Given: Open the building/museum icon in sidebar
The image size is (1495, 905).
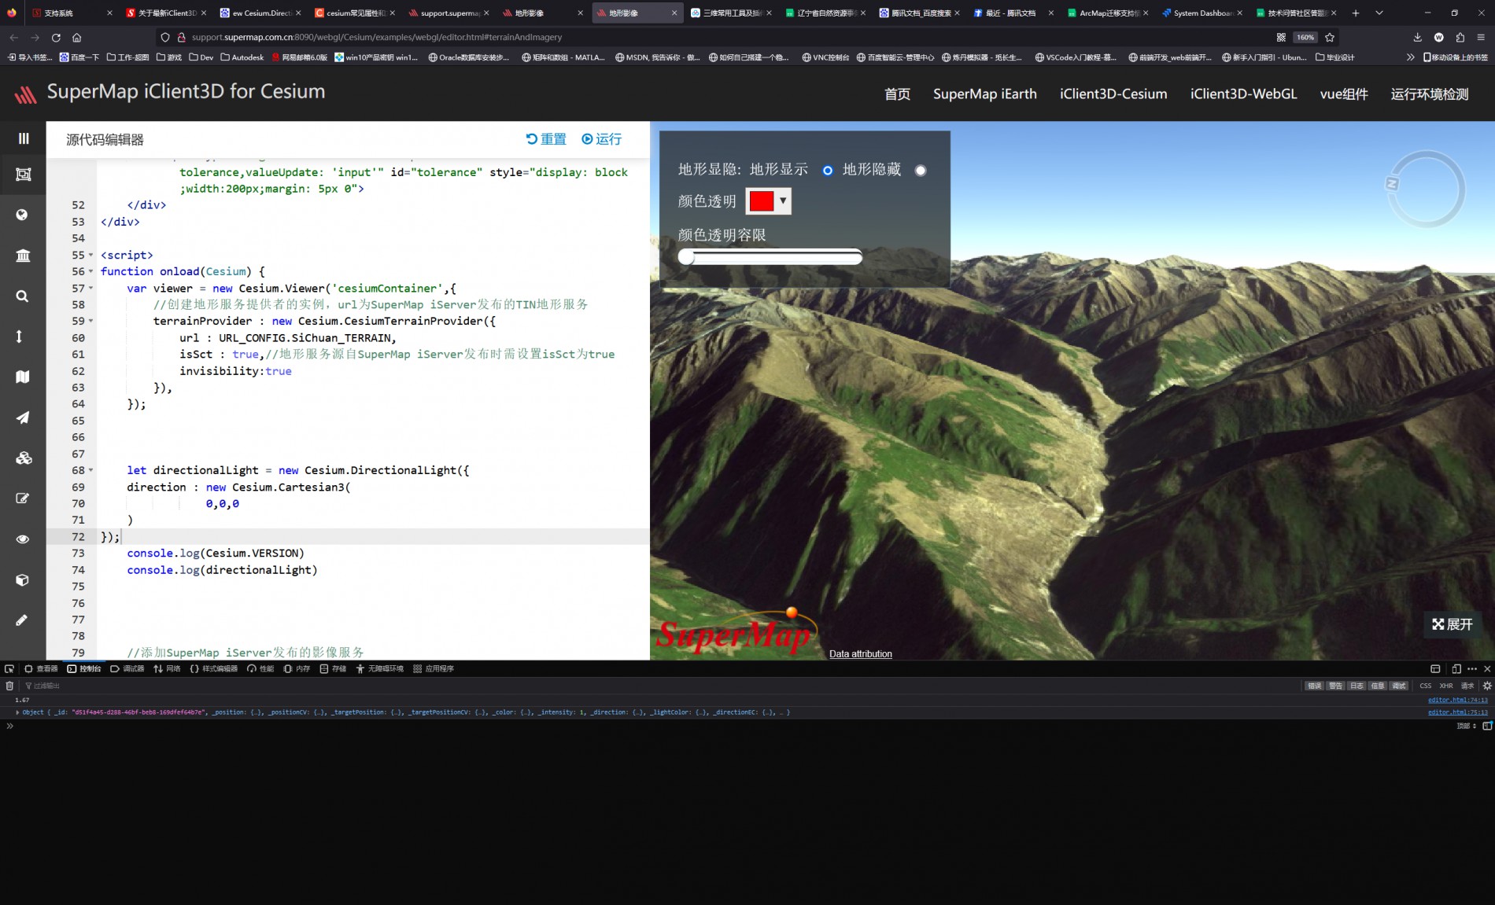Looking at the screenshot, I should (23, 256).
